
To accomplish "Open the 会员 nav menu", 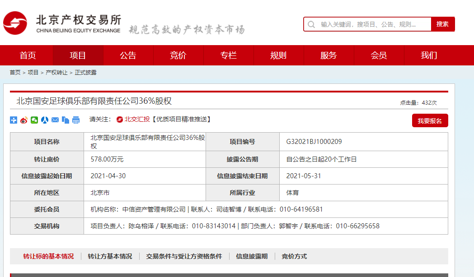I will pyautogui.click(x=379, y=55).
